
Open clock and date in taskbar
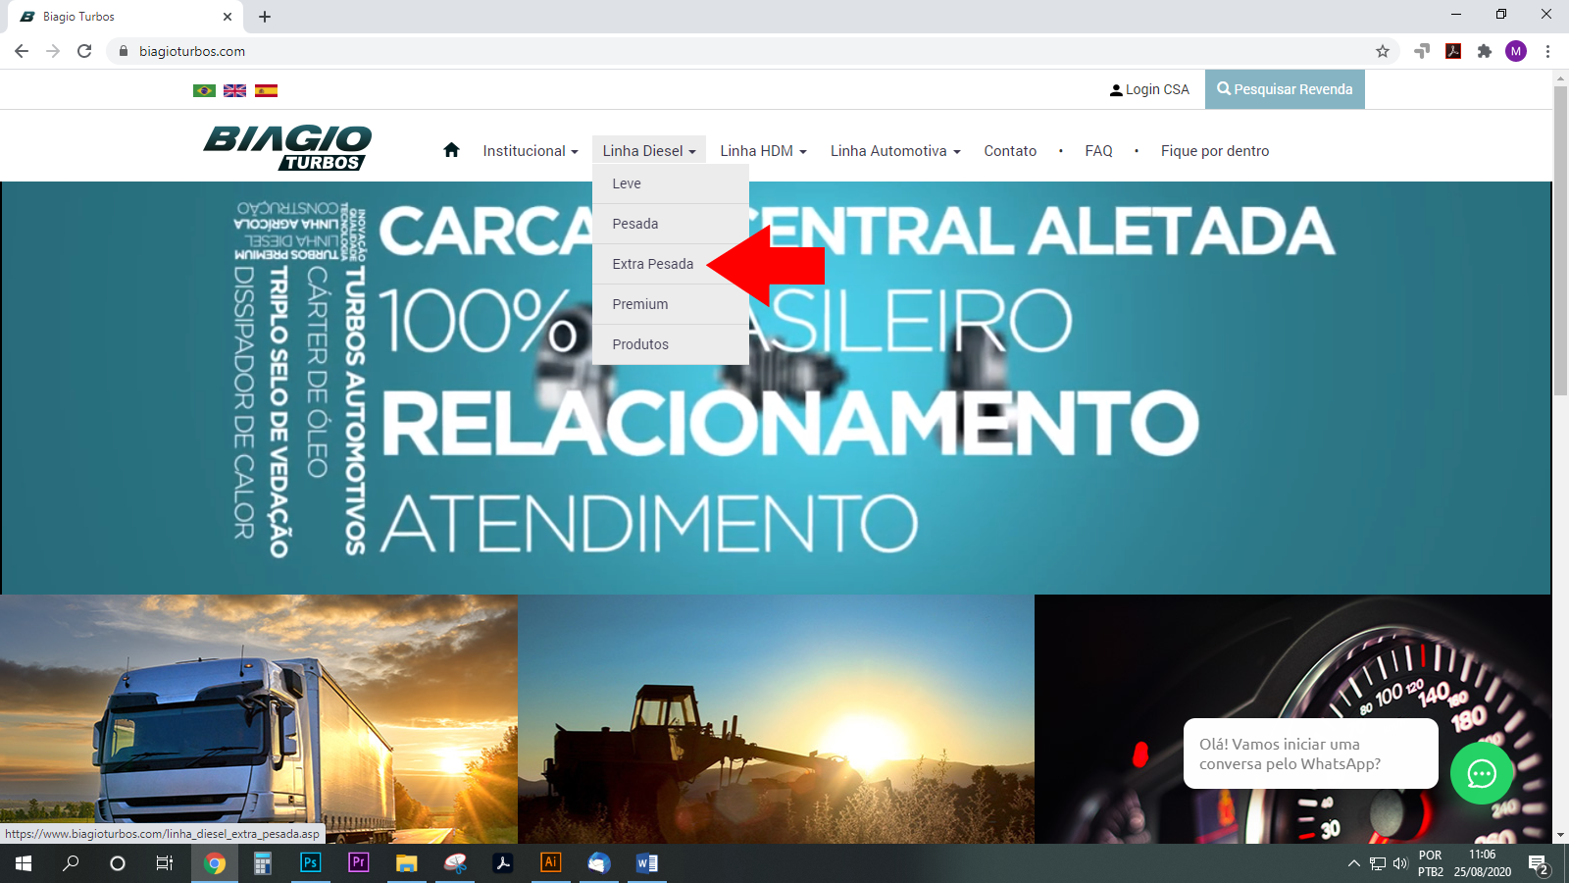click(x=1482, y=863)
